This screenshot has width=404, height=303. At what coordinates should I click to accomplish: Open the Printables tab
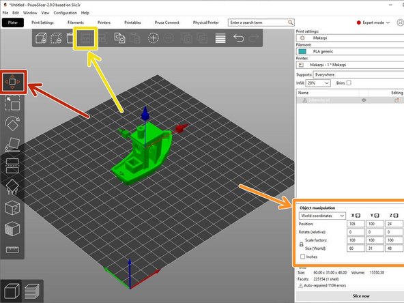132,23
